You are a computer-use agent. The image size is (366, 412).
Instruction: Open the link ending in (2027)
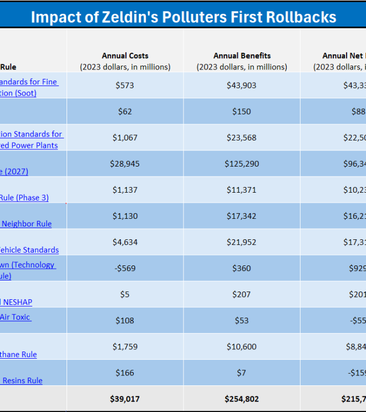(x=14, y=172)
